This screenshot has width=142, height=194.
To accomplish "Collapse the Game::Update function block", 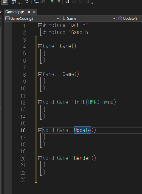I will (x=40, y=130).
